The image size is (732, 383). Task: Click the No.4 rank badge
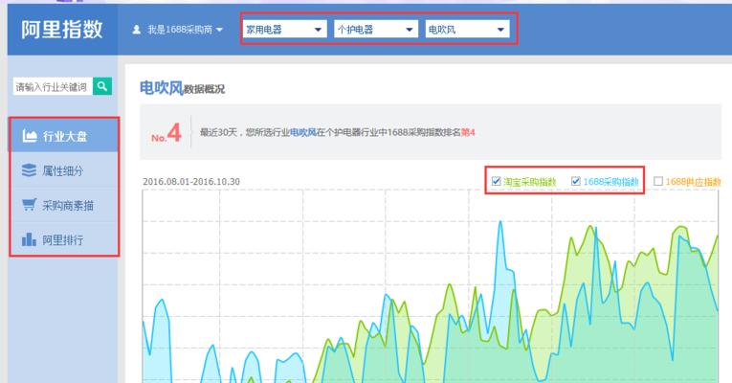166,133
